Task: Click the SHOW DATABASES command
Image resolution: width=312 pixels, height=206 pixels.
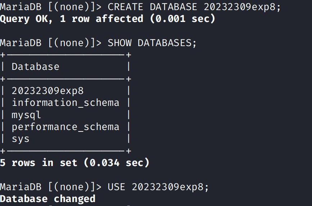Action: tap(152, 43)
